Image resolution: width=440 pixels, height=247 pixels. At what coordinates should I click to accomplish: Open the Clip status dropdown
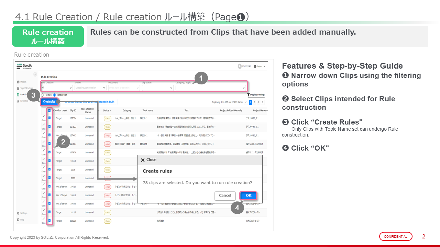157,88
